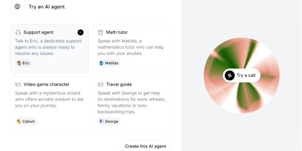The image size is (302, 151).
Task: Click the broadcast icon beside Try an AI agent
Action: [17, 7]
